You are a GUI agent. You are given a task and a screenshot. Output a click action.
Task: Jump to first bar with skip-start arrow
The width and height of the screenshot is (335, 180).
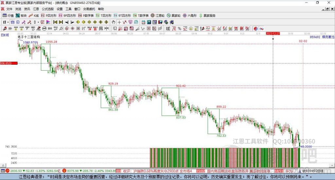[55, 22]
